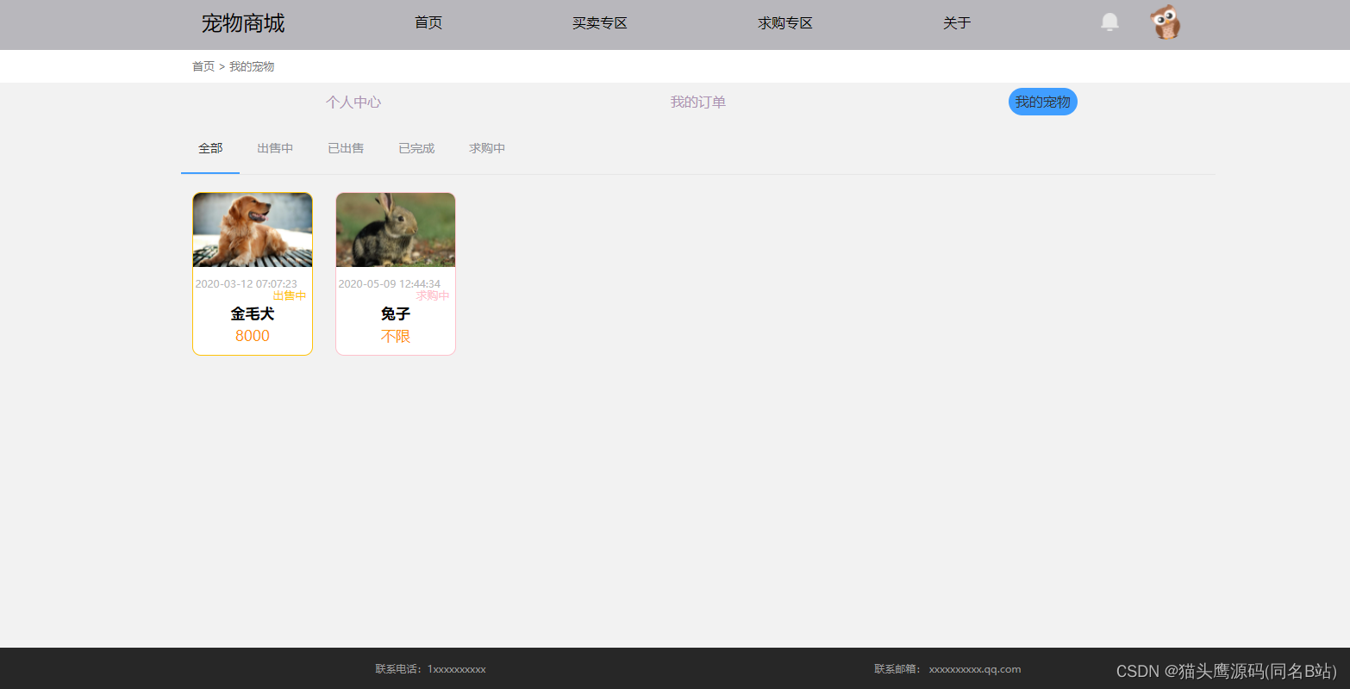Open 求购专区 from the navigation bar
The width and height of the screenshot is (1350, 689).
(784, 23)
